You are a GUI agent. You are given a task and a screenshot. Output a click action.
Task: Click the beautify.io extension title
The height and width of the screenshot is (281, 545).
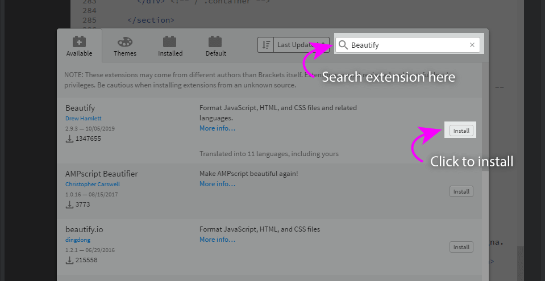(x=84, y=229)
